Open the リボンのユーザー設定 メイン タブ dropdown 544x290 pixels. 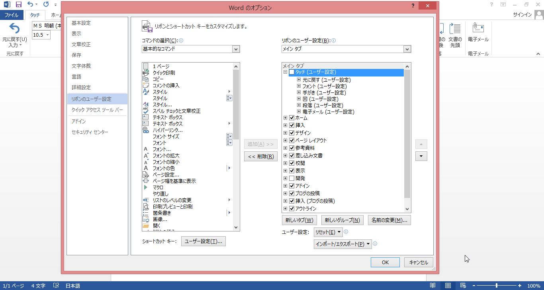[407, 49]
